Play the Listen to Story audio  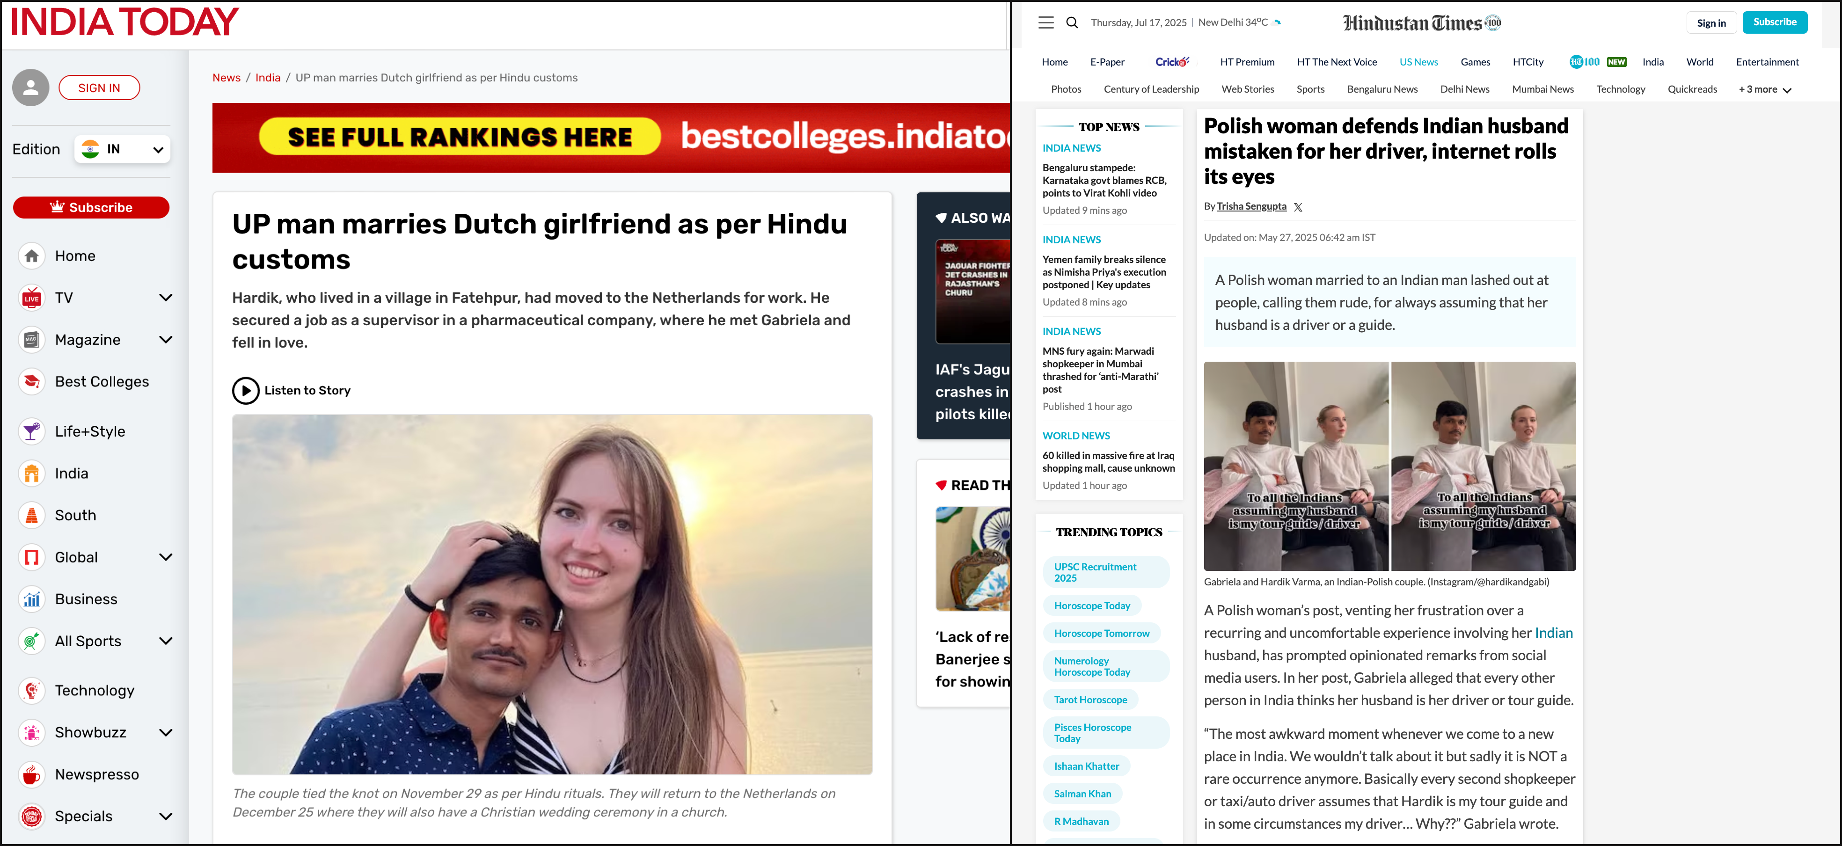point(245,390)
